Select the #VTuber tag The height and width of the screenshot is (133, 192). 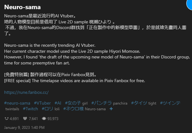tap(42, 103)
